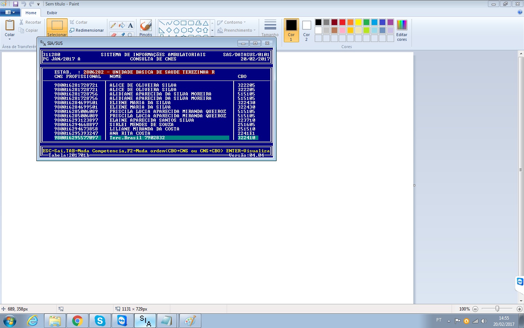The width and height of the screenshot is (524, 328).
Task: Click the Save icon in Paint's quick access toolbar
Action: click(x=16, y=4)
